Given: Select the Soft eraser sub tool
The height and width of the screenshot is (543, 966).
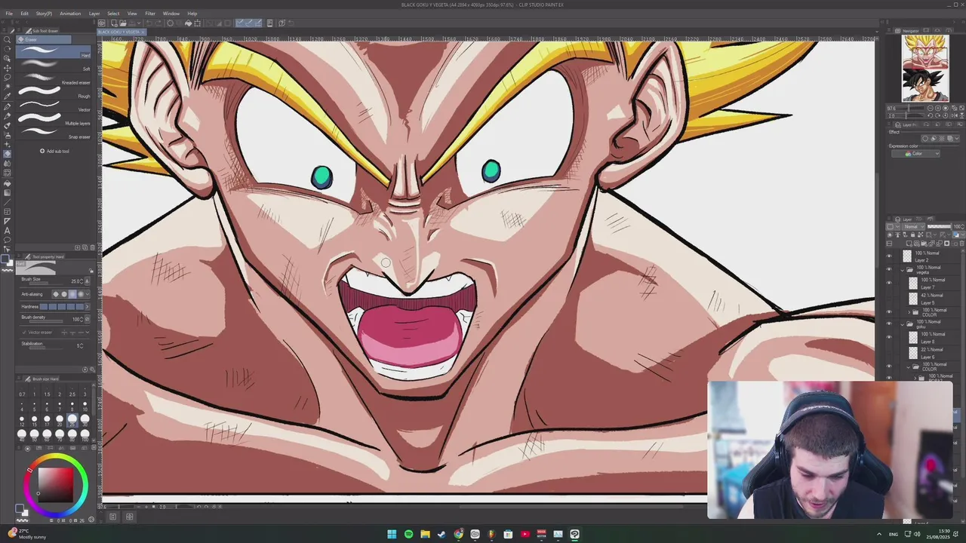Looking at the screenshot, I should (54, 66).
